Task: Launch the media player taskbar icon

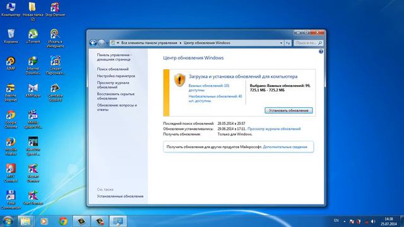Action: [x=44, y=221]
